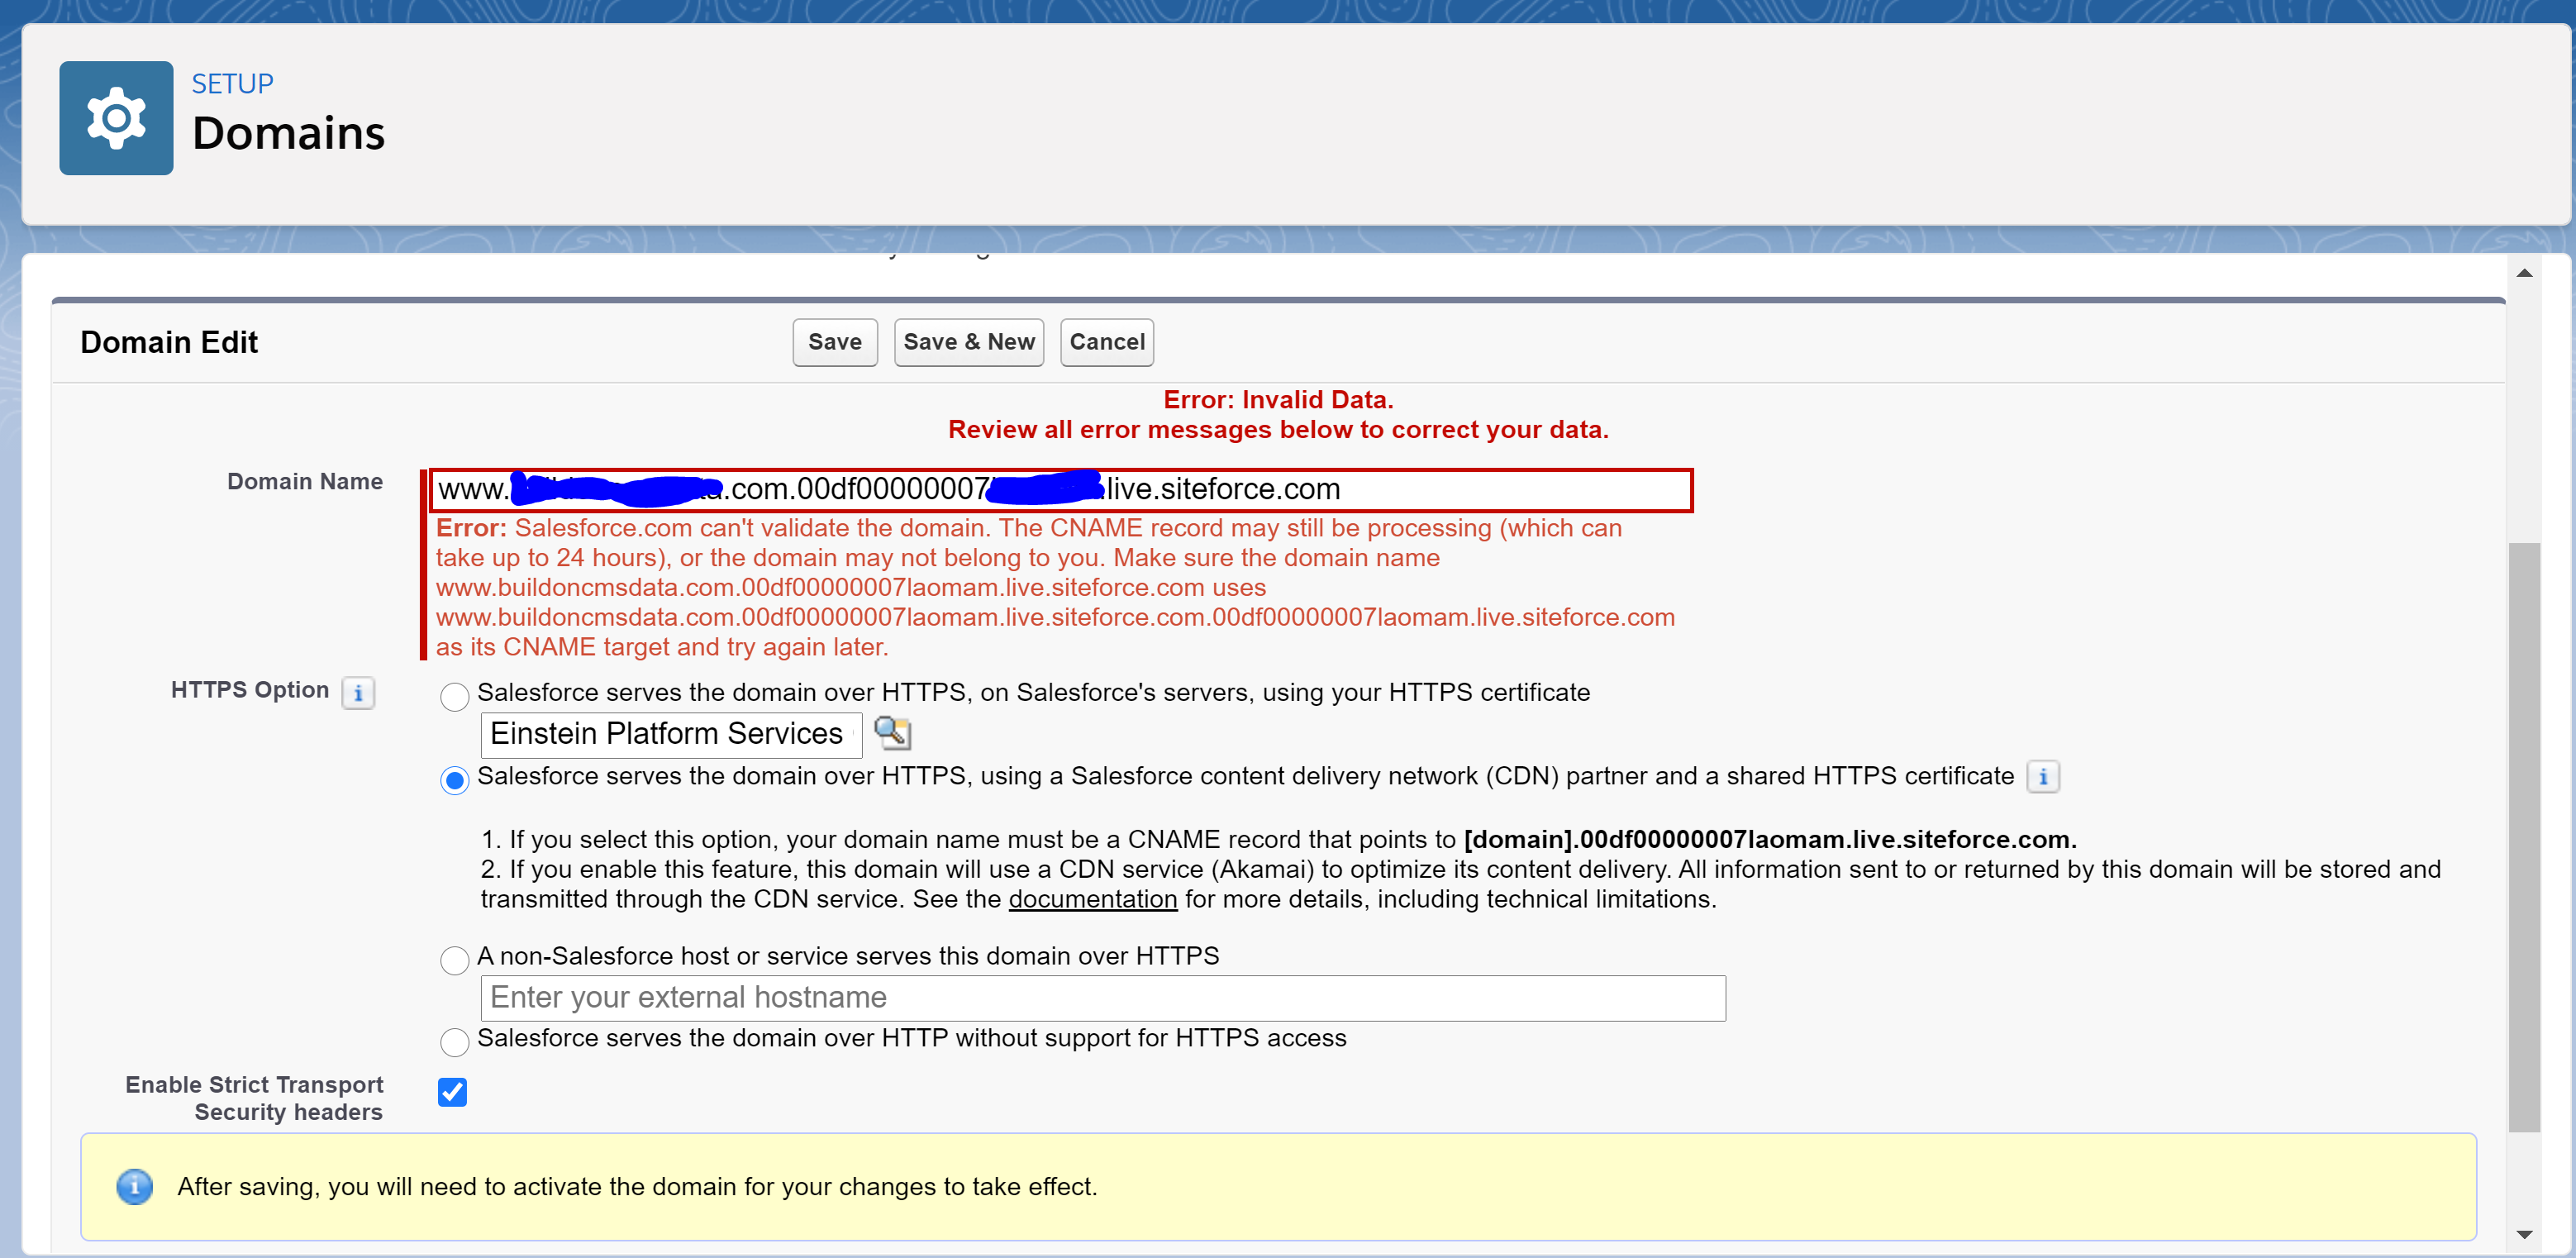Click the info icon beside CDN option
This screenshot has height=1258, width=2576.
pyautogui.click(x=2042, y=777)
